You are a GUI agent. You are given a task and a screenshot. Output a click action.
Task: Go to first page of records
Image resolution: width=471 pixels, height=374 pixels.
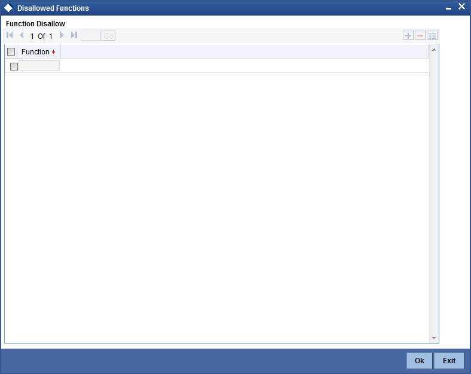[10, 35]
